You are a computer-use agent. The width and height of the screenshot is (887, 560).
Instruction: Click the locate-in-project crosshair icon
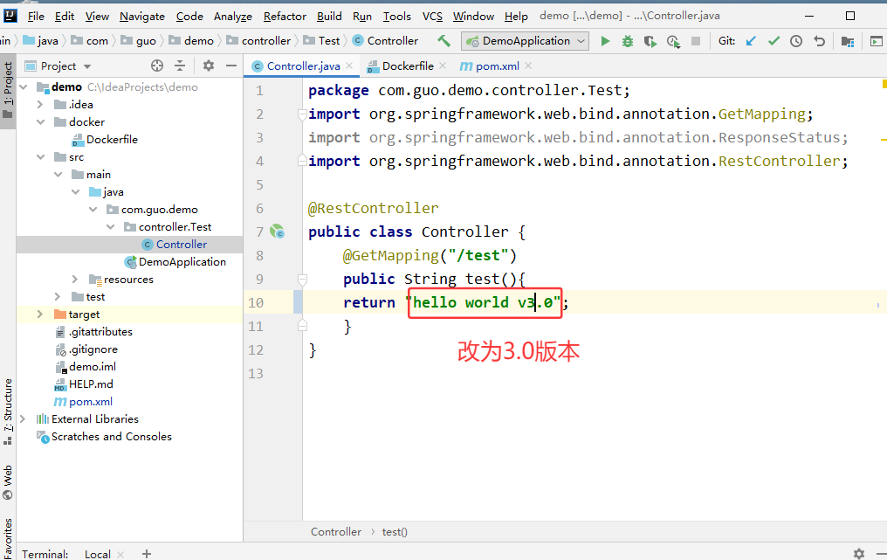[157, 66]
